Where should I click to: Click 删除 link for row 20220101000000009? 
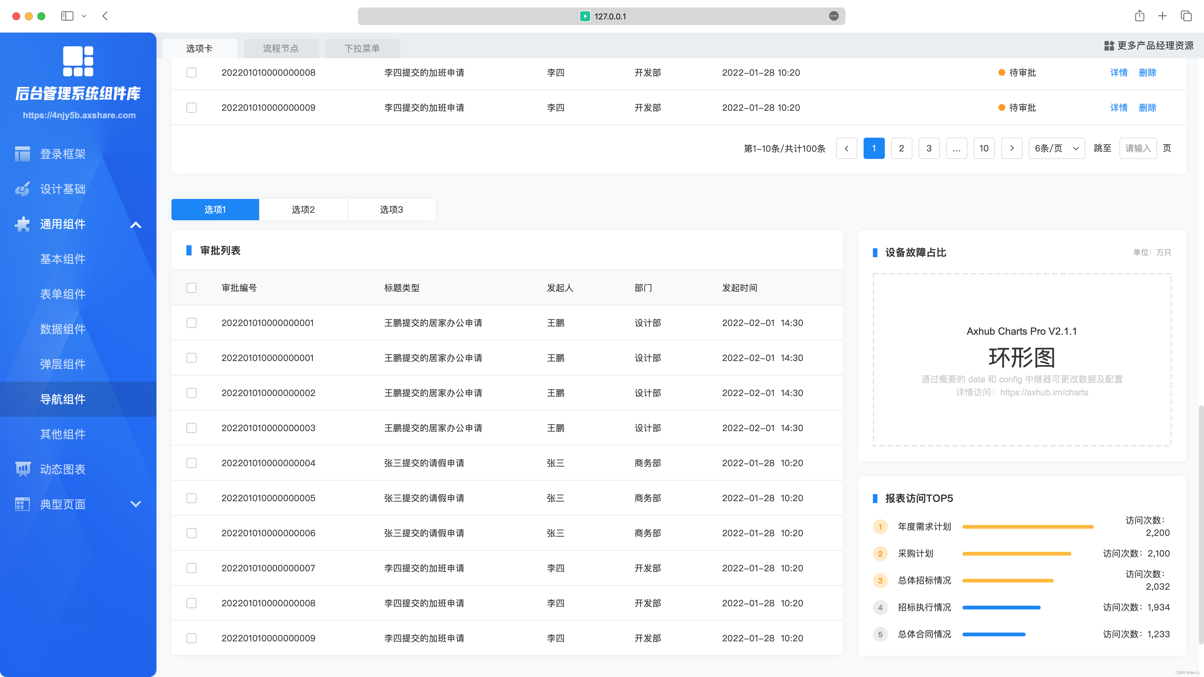[1147, 107]
